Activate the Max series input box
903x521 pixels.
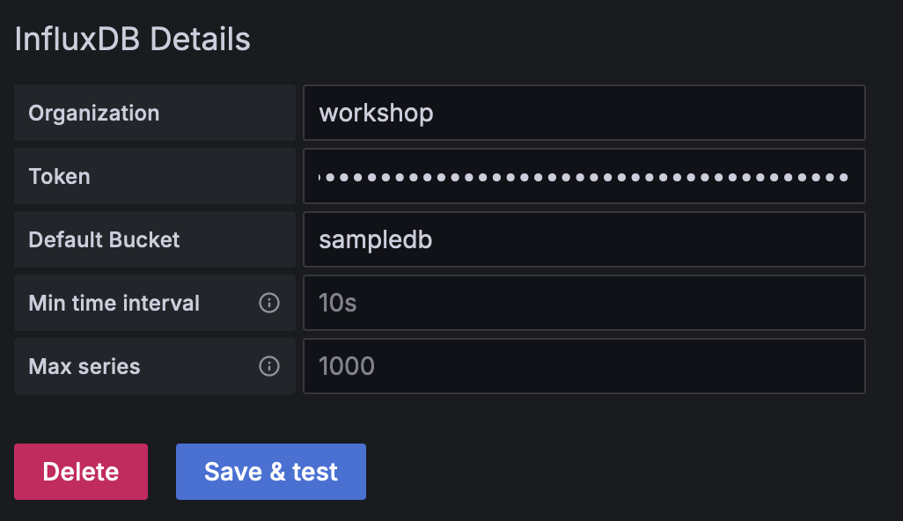point(584,366)
